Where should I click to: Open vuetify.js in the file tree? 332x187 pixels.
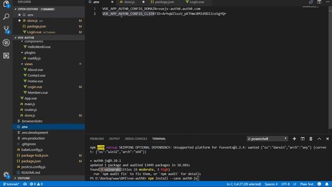click(34, 58)
